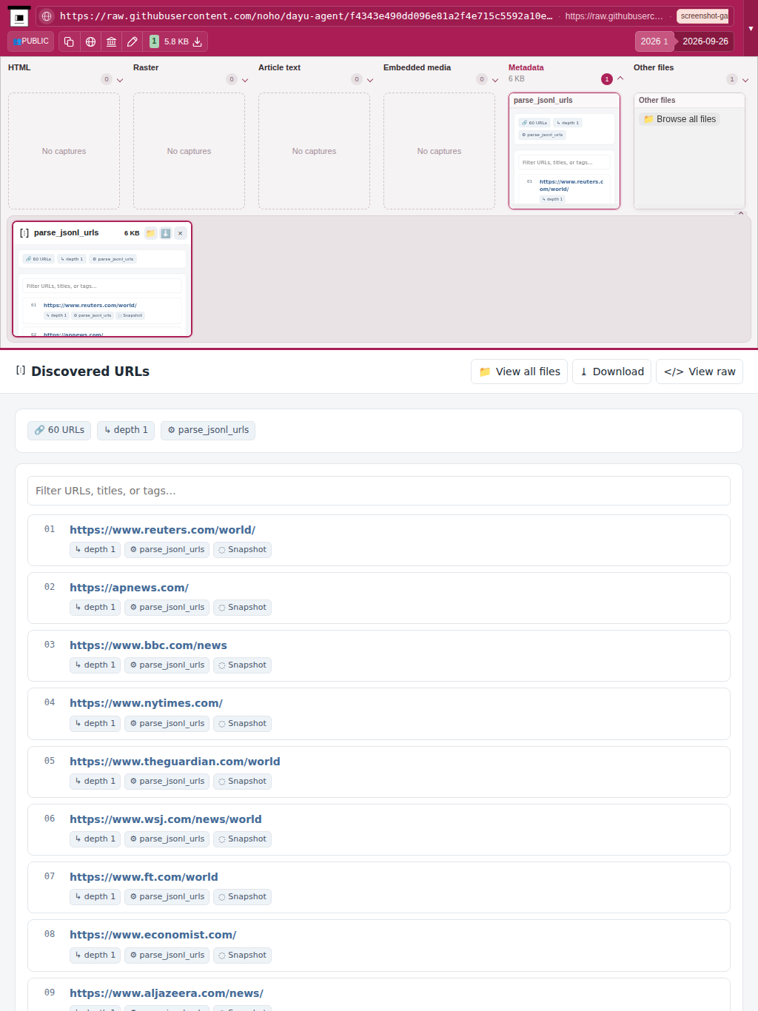The height and width of the screenshot is (1011, 758).
Task: Click parse_jsonl_urls tag under bbc.com/news
Action: (x=167, y=665)
